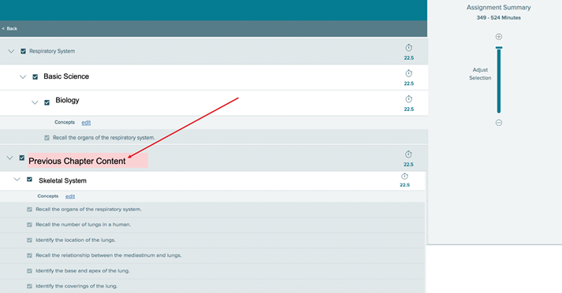This screenshot has height=293, width=562.
Task: Collapse the Basic Science subsection
Action: pyautogui.click(x=23, y=77)
